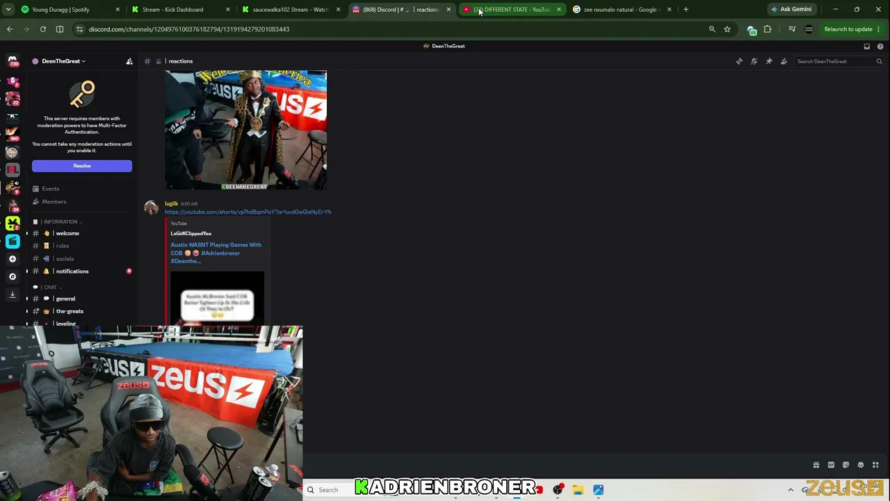Click the Resolve button
Viewport: 890px width, 501px height.
tap(82, 166)
